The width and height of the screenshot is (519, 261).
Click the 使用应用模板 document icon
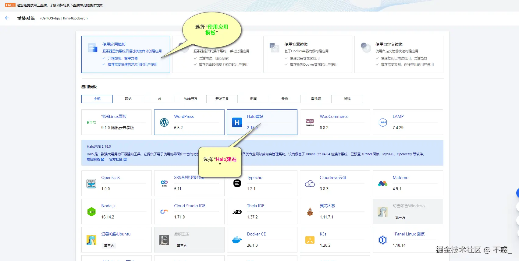tap(92, 48)
